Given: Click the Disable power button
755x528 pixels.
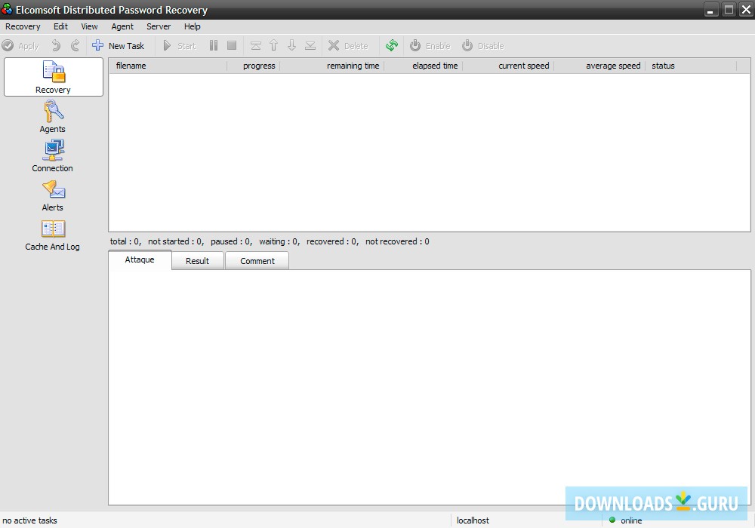Looking at the screenshot, I should 483,46.
